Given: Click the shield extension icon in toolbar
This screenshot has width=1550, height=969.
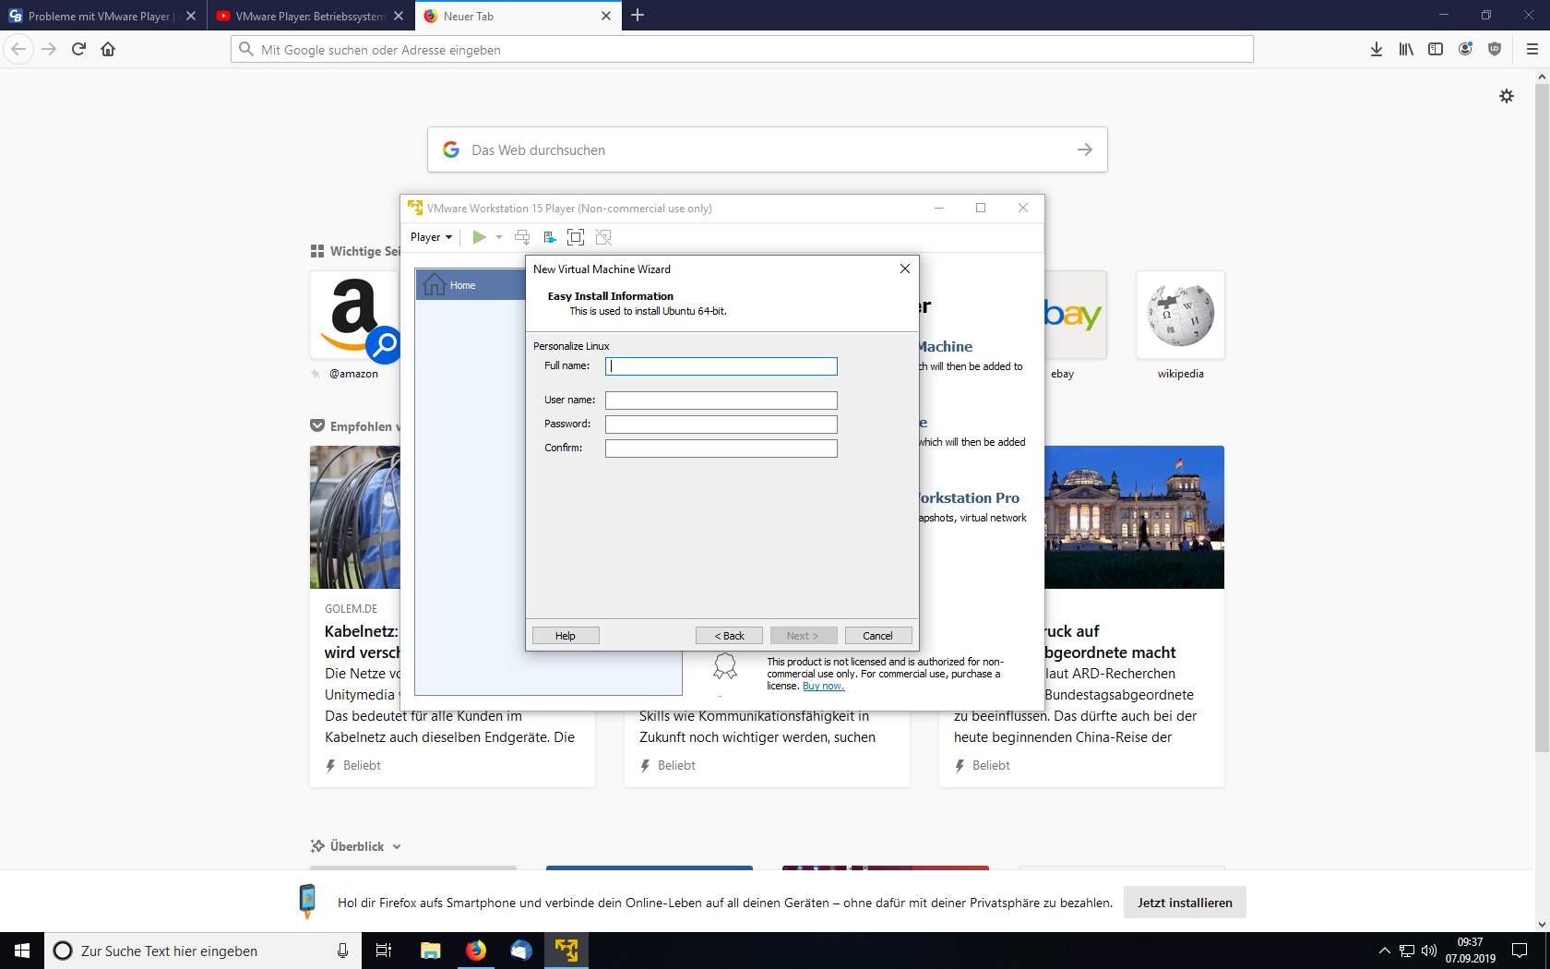Looking at the screenshot, I should (1495, 49).
